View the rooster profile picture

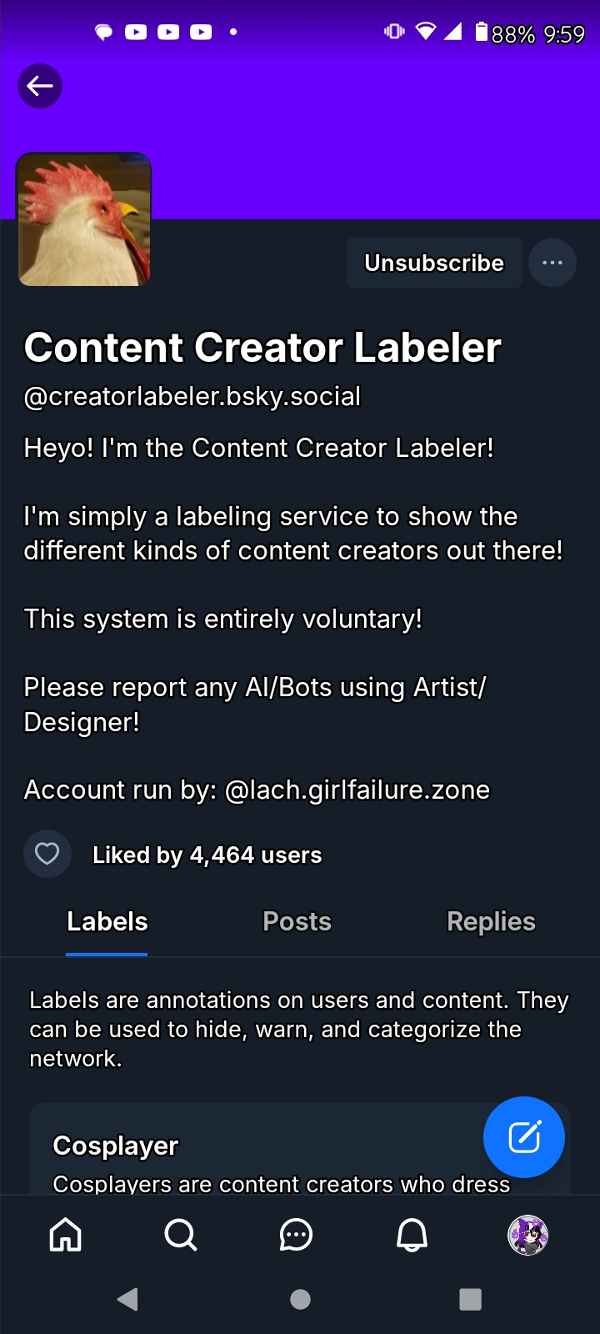tap(84, 219)
